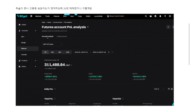This screenshot has width=190, height=112.
Task: Click the Bitget breadcrumb link
Action: pyautogui.click(x=43, y=22)
